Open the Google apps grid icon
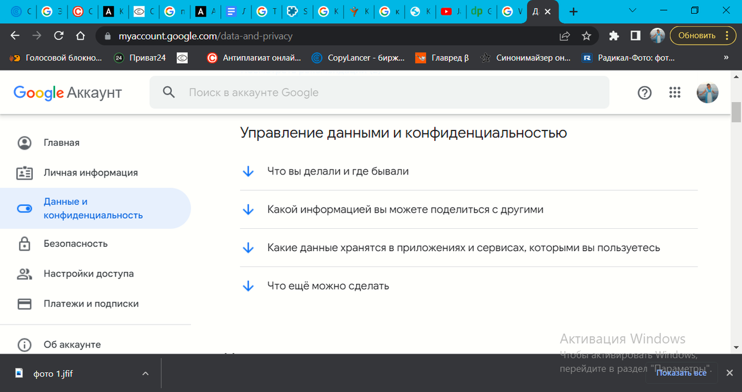Image resolution: width=742 pixels, height=392 pixels. click(675, 93)
